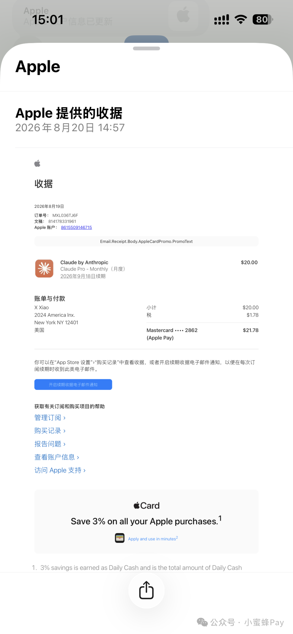Open 报告问题 link
Viewport: 293px width, 634px height.
click(50, 444)
